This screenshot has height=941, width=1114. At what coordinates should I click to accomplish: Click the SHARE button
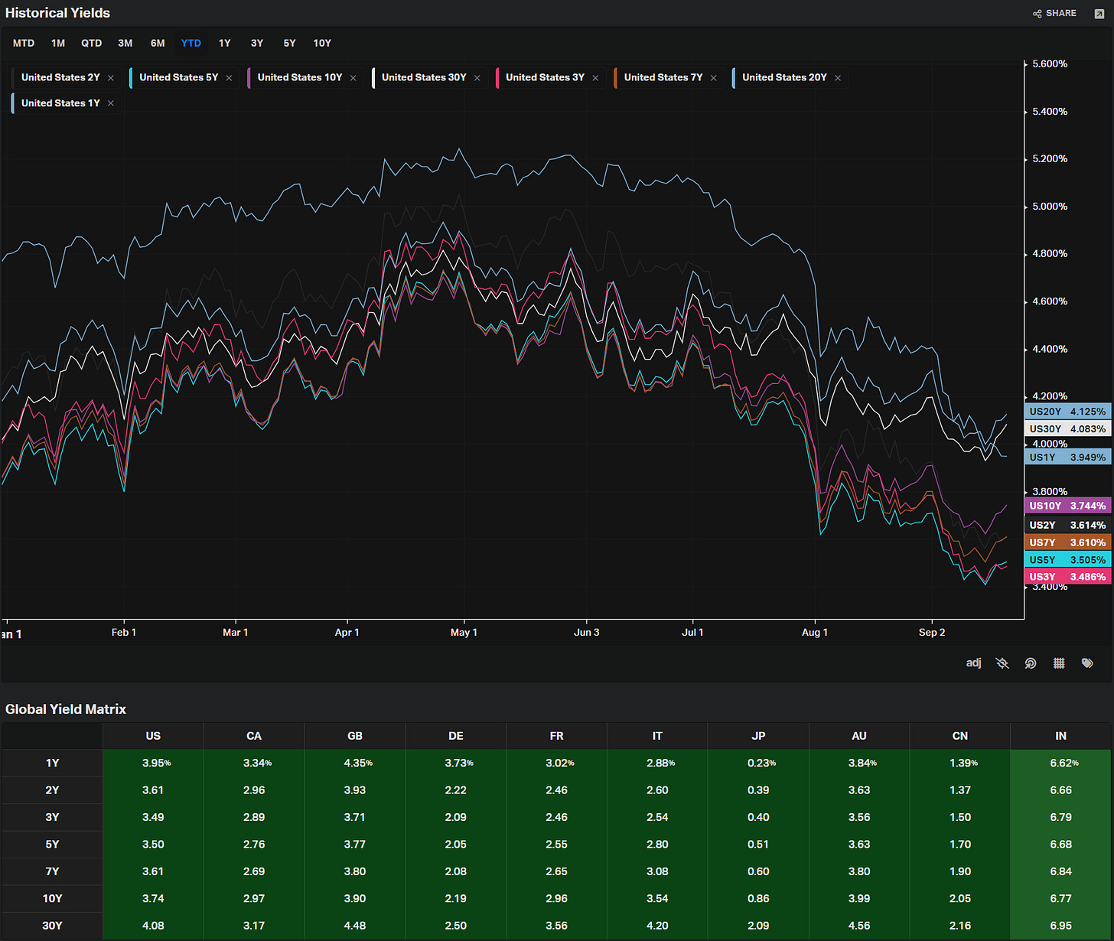[x=1054, y=13]
